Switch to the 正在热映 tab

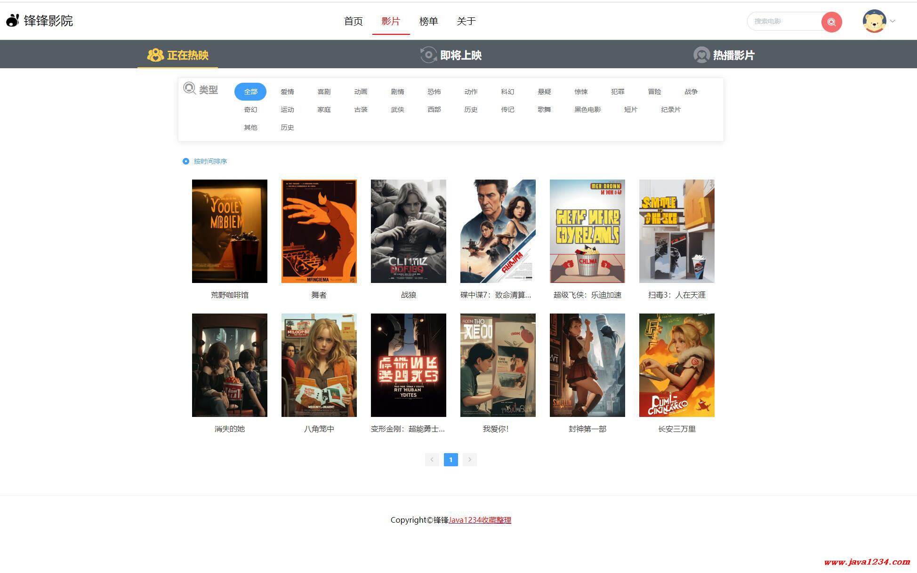pos(177,55)
